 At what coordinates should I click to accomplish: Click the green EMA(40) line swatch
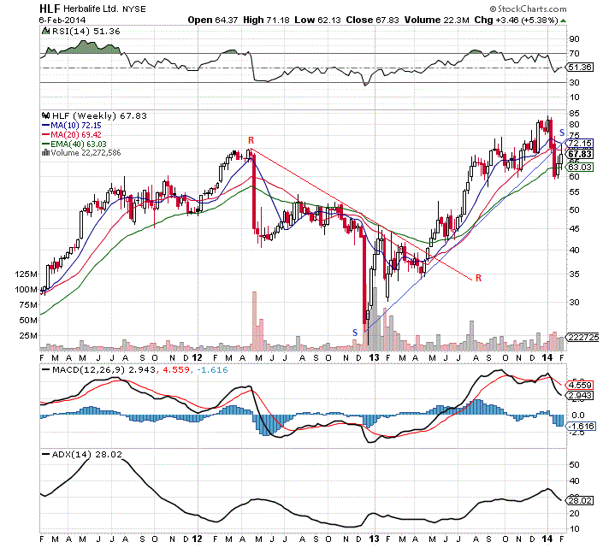(x=45, y=144)
